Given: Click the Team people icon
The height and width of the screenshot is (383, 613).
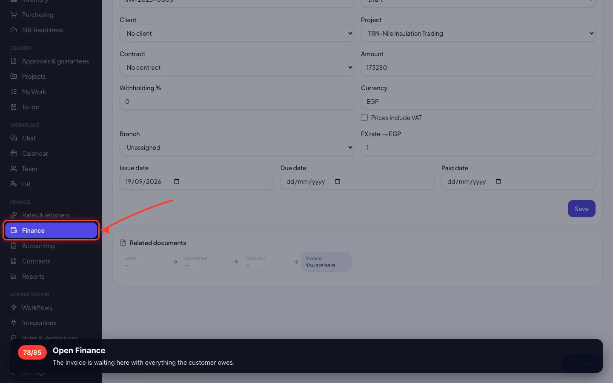Looking at the screenshot, I should [x=14, y=169].
